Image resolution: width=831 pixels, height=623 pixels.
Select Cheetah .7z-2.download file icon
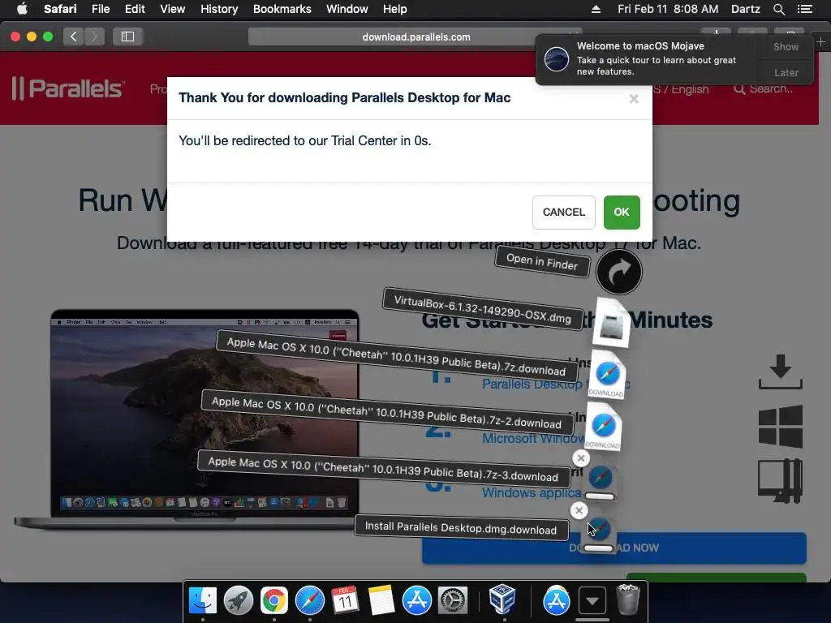(603, 427)
